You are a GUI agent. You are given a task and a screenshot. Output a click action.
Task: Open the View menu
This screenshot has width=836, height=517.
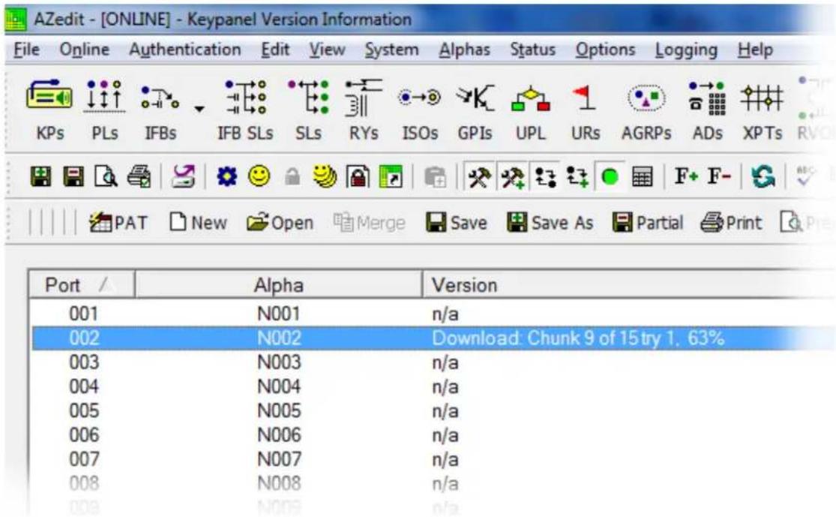327,50
